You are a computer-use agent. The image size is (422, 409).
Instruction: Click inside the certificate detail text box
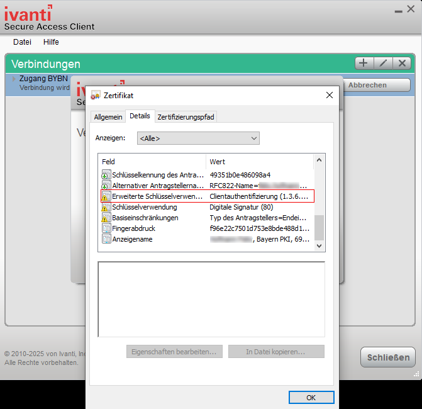[x=211, y=299]
